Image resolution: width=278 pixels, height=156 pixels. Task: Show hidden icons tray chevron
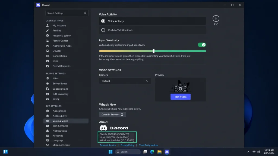coord(248,152)
